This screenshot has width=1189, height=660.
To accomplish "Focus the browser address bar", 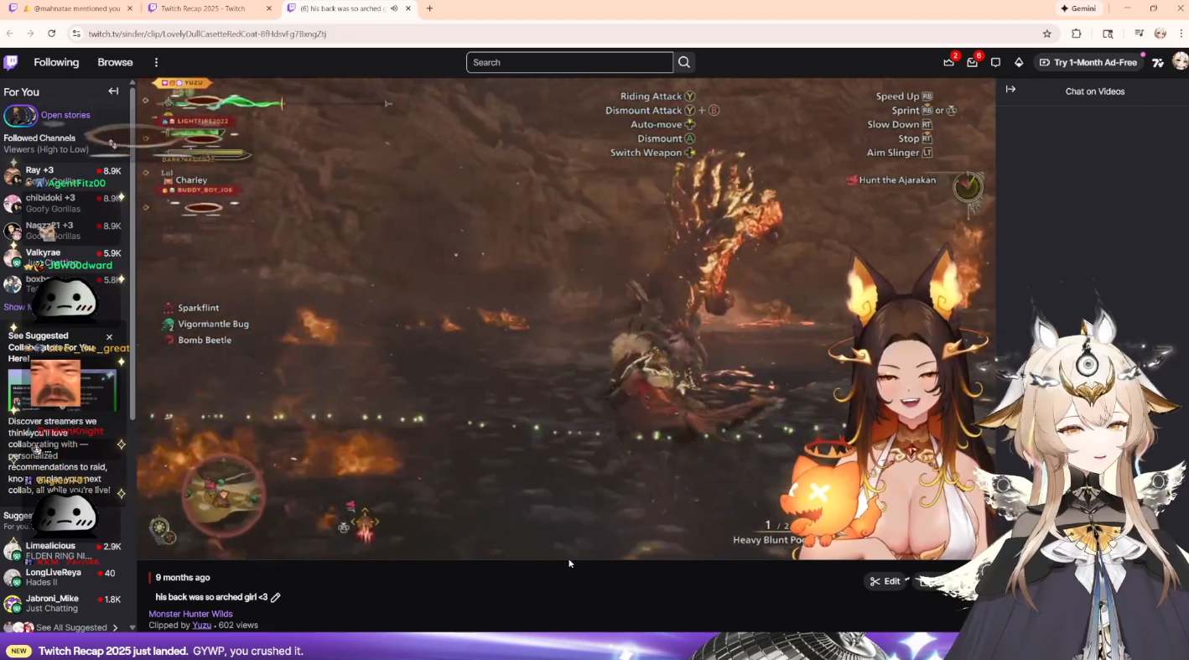I will pos(553,34).
